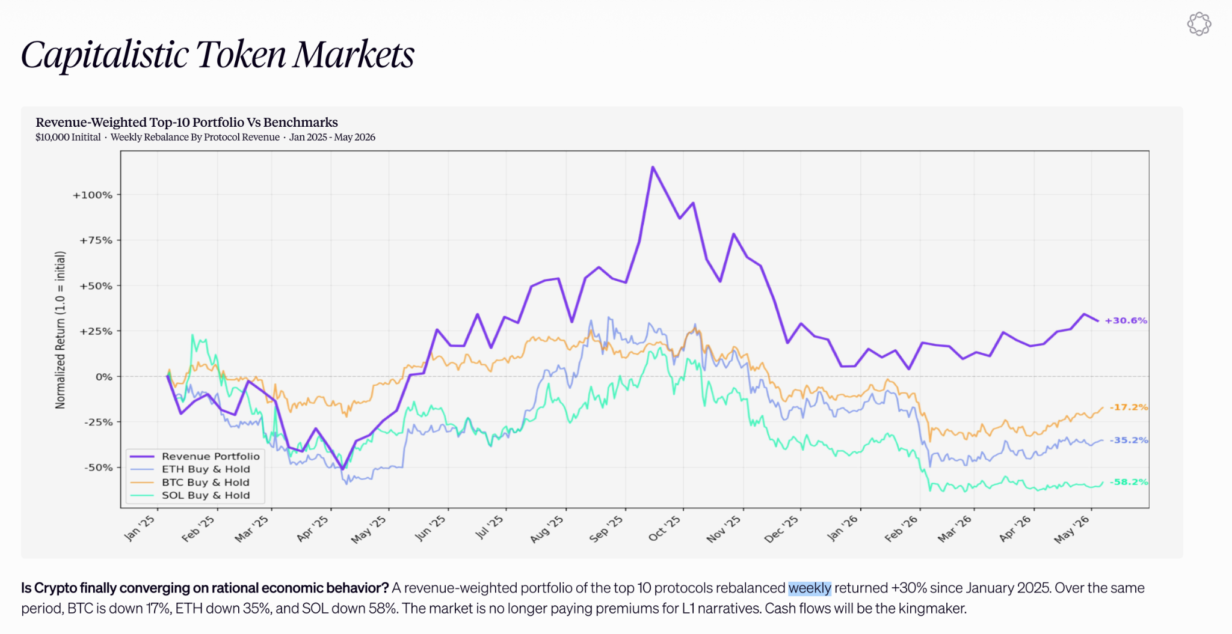Click the -17.2% BTC end label
This screenshot has height=634, width=1232.
(x=1129, y=407)
